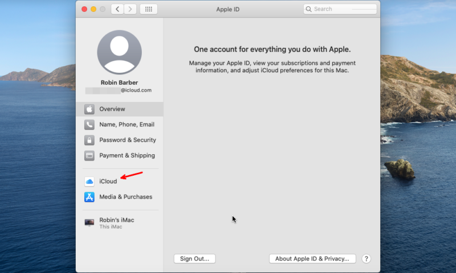The image size is (456, 273).
Task: Open the iCloud sidebar item
Action: click(108, 181)
